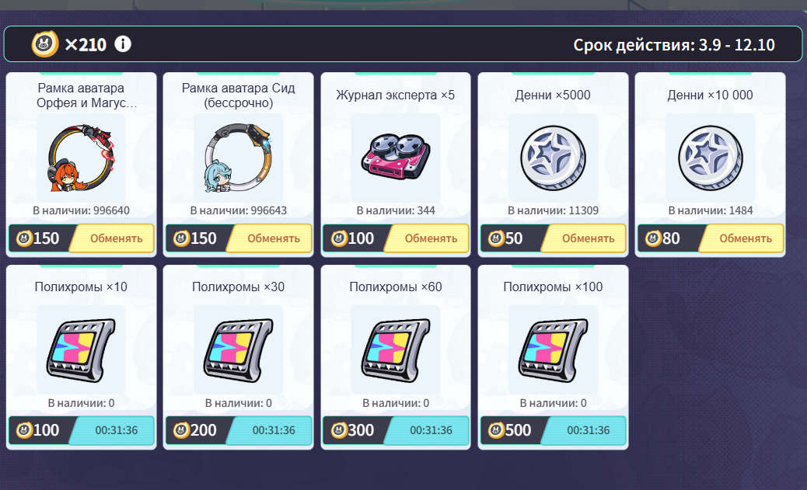Click the Полихромы ×10 film icon
The width and height of the screenshot is (807, 490).
point(81,350)
